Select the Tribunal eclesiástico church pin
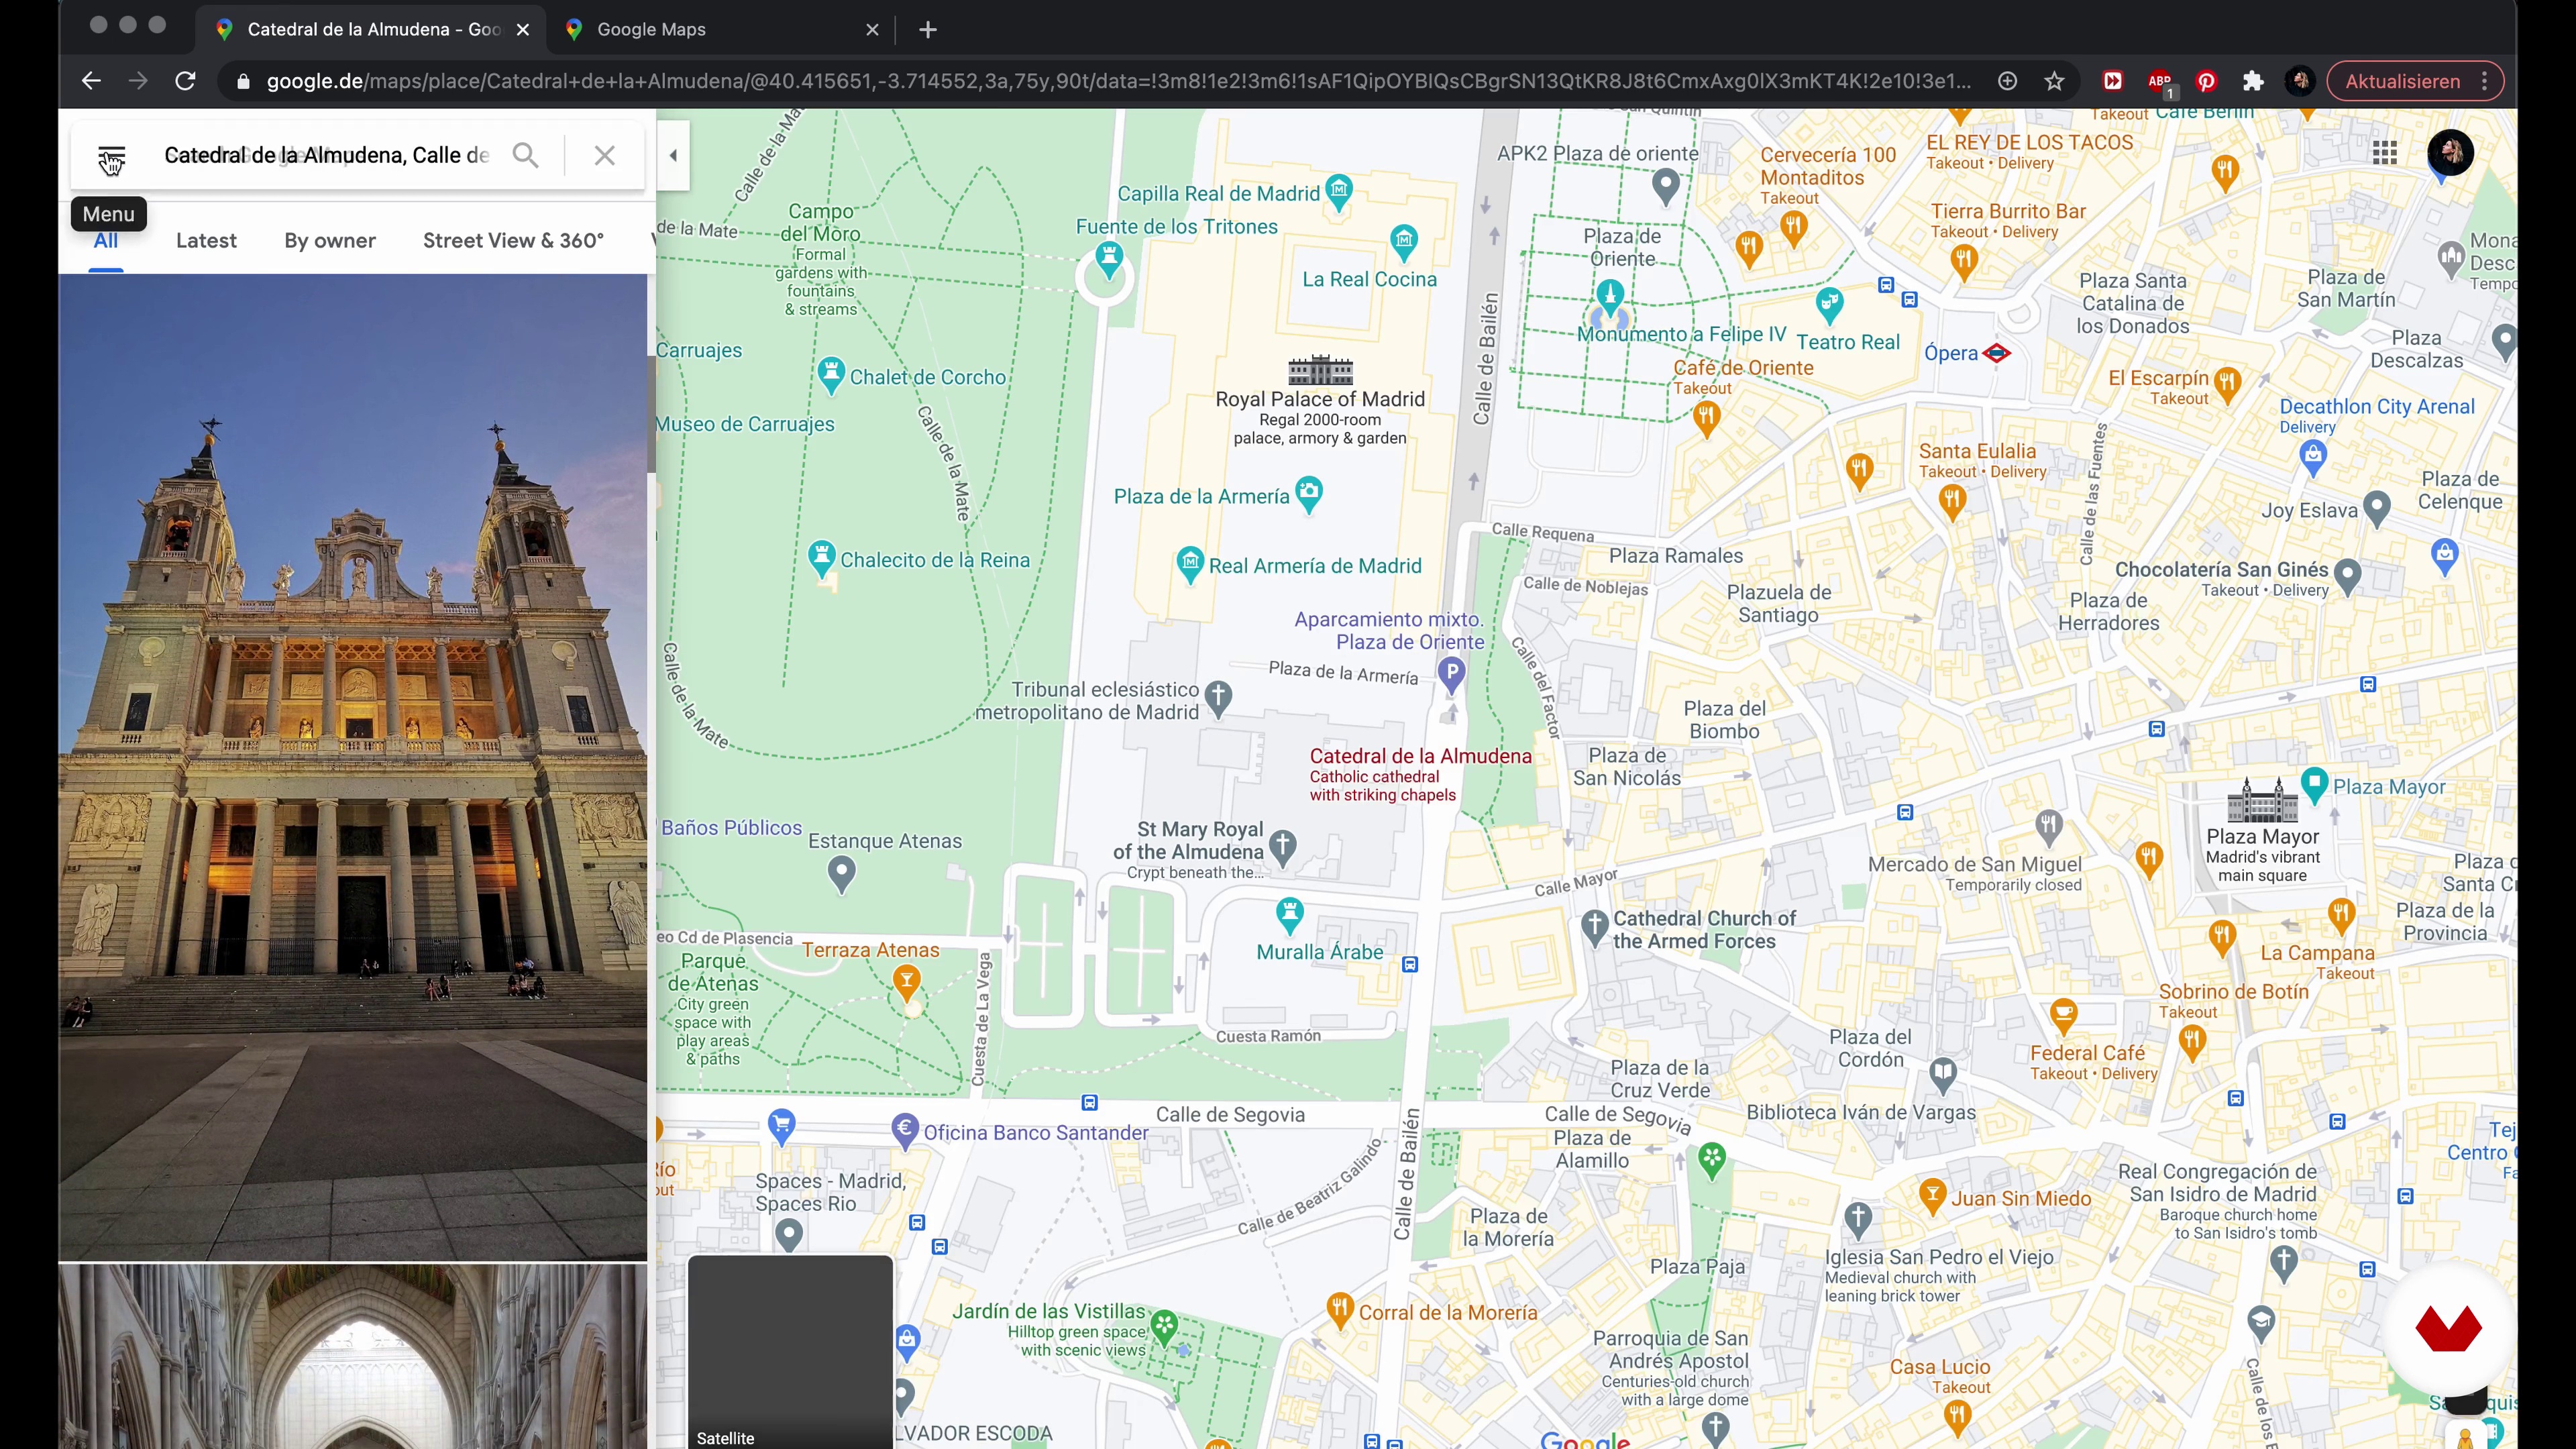The height and width of the screenshot is (1449, 2576). point(1218,698)
